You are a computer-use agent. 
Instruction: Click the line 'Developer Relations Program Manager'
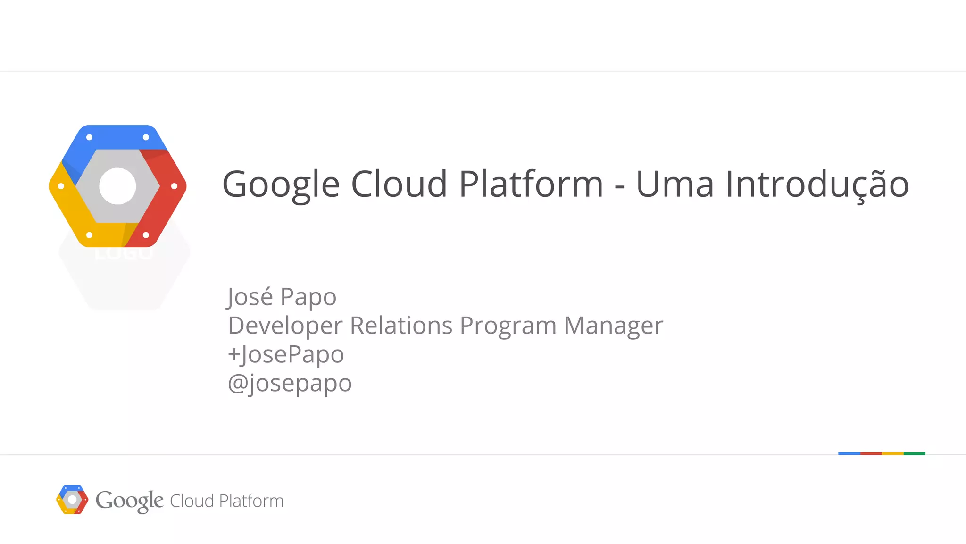click(445, 326)
